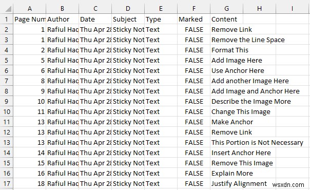Click the Date cell in row 15

point(95,163)
